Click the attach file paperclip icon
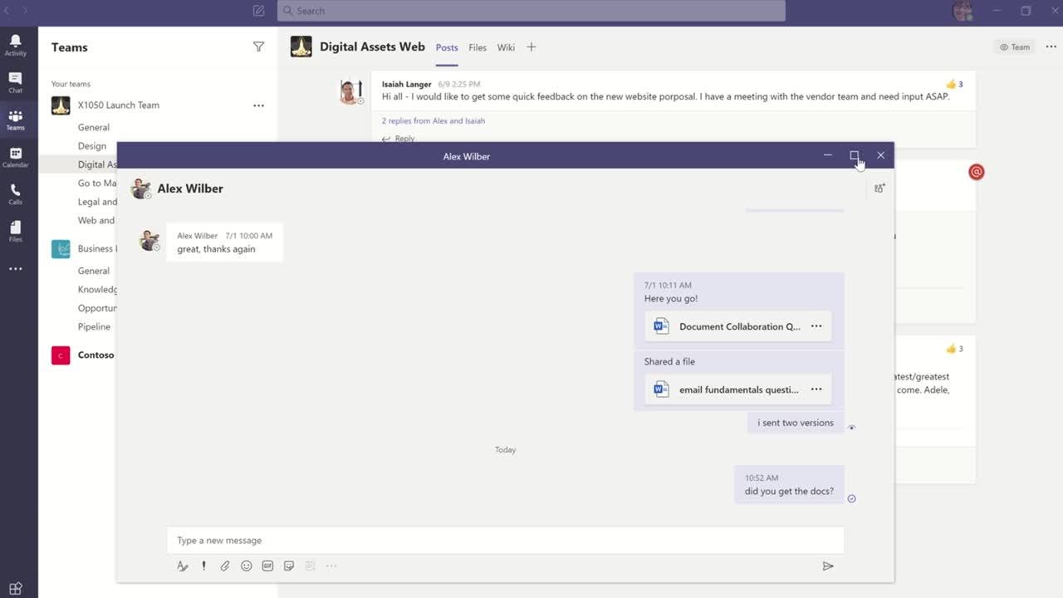This screenshot has height=598, width=1063. [225, 566]
